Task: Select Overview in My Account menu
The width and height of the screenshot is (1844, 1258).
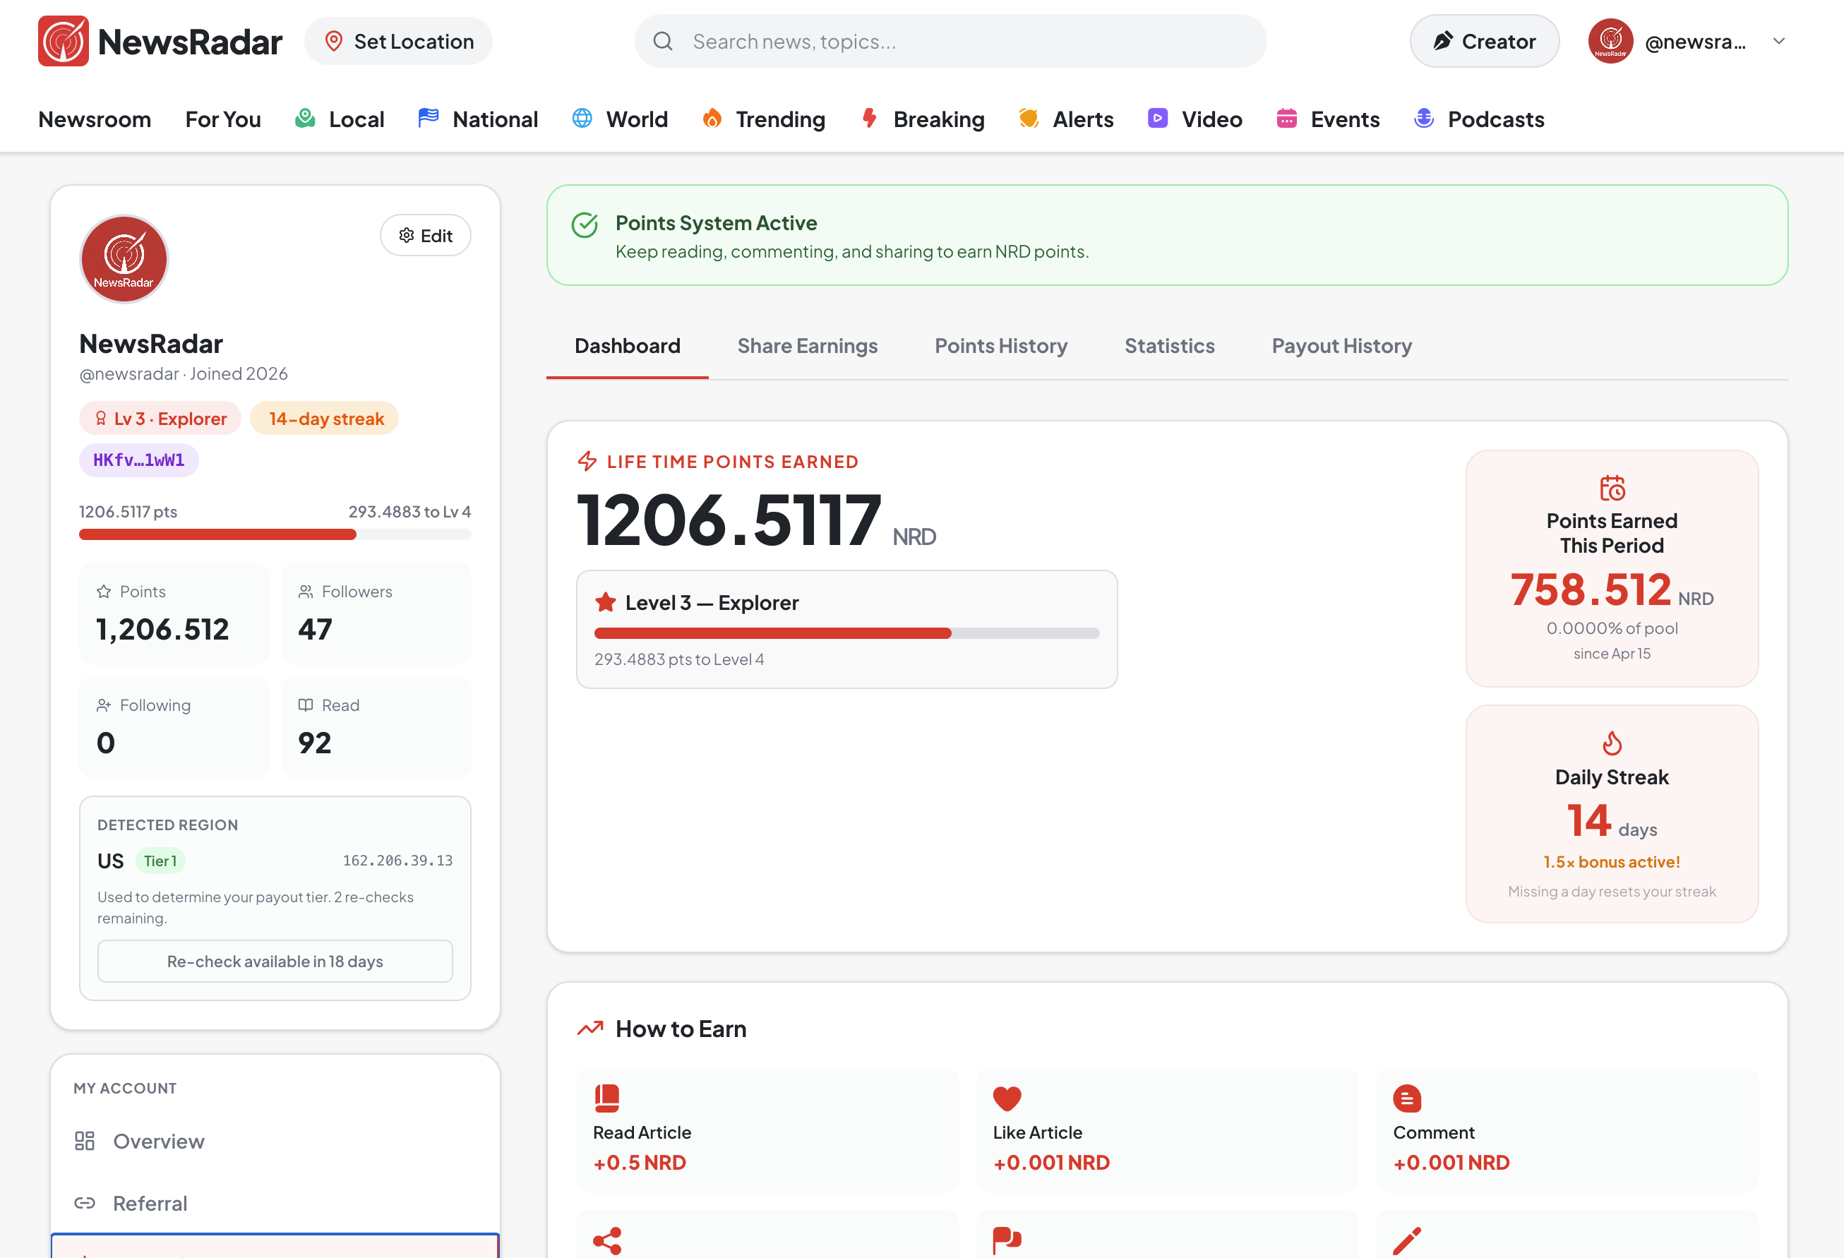Action: (159, 1141)
